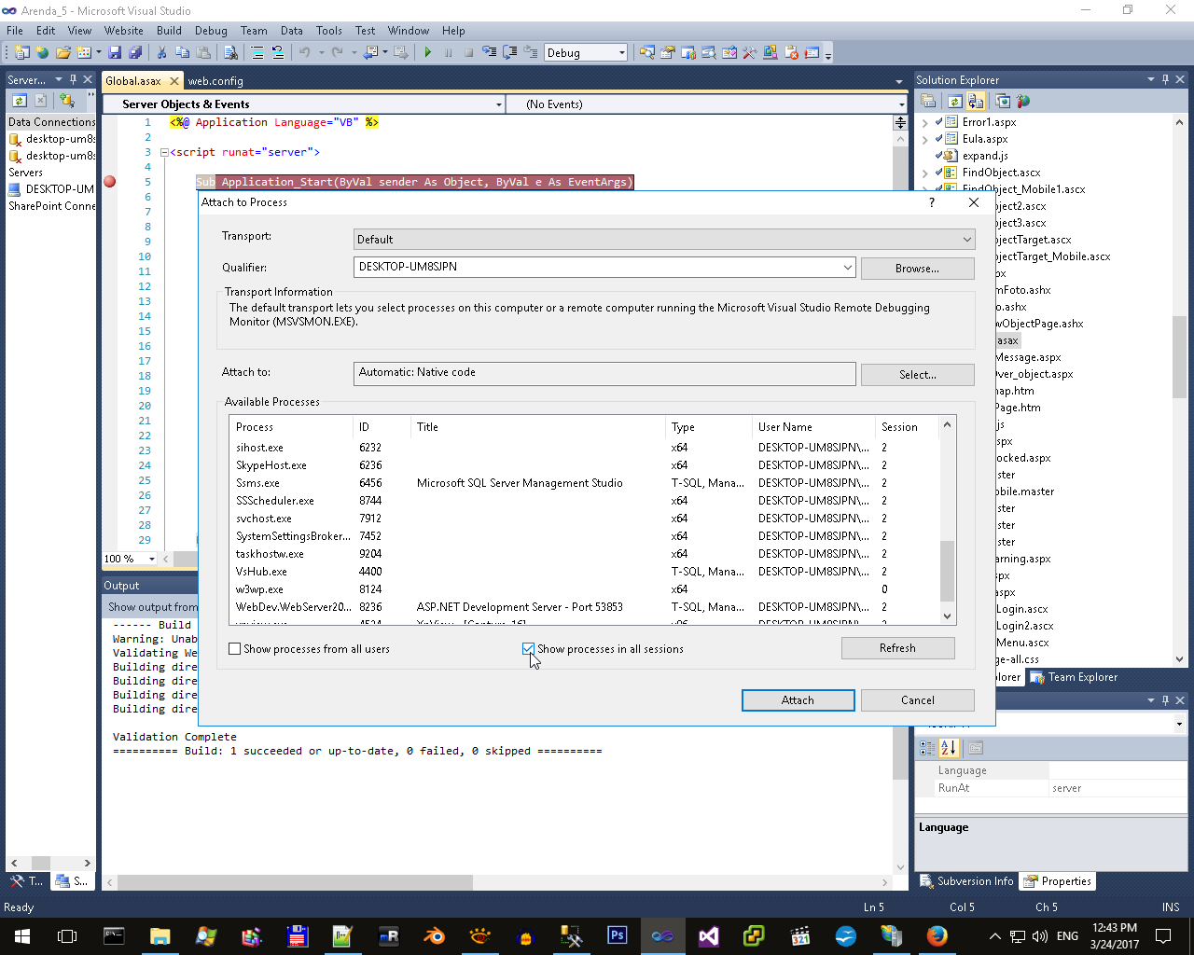Click the Copy icon in the toolbar
This screenshot has height=955, width=1194.
coord(183,53)
